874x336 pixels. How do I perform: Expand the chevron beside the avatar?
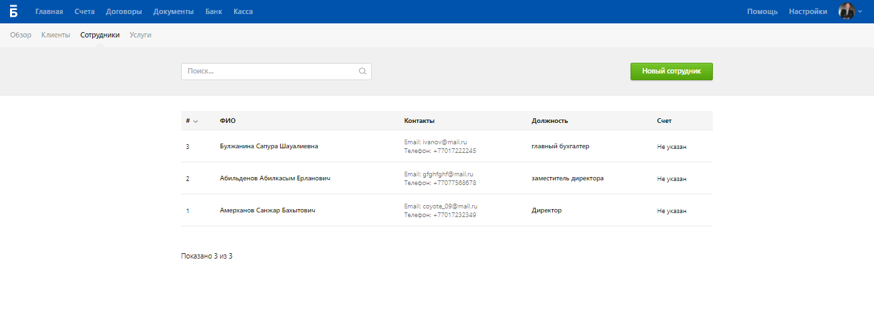pyautogui.click(x=860, y=11)
